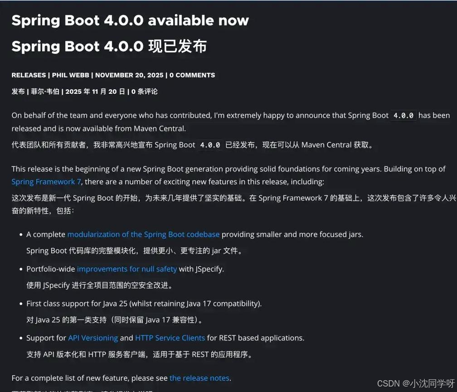Click the 发布 category label
This screenshot has width=457, height=392.
[x=18, y=91]
